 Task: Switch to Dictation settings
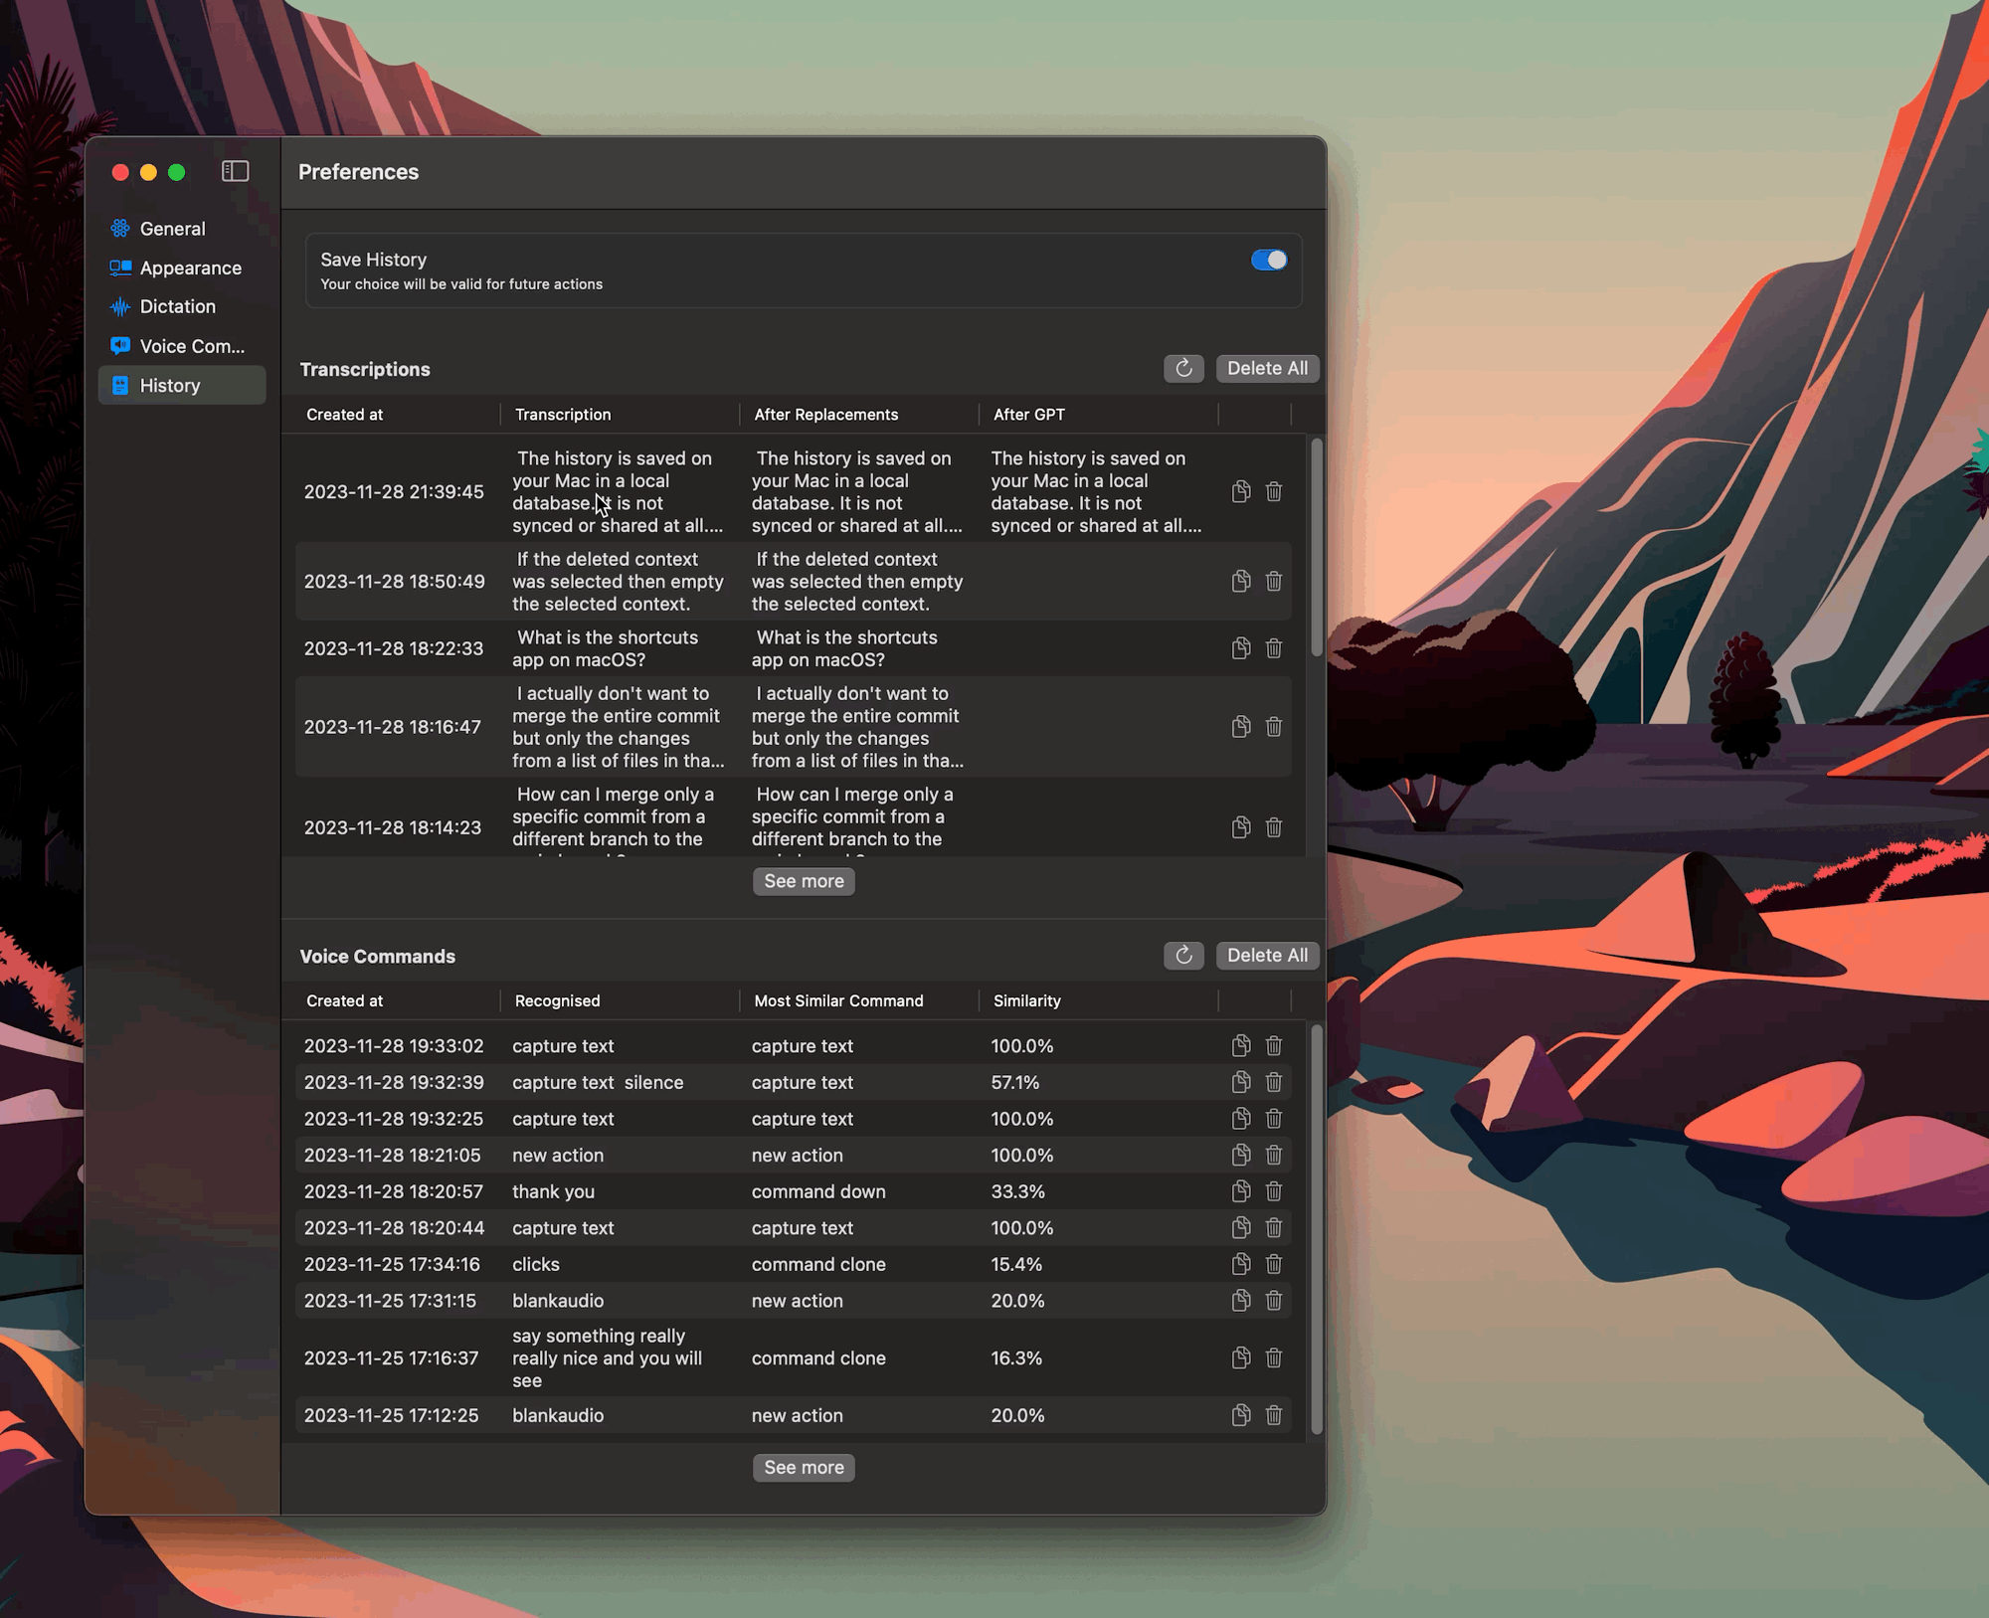(x=177, y=306)
